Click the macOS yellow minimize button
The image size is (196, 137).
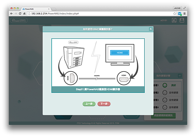pyautogui.click(x=14, y=8)
